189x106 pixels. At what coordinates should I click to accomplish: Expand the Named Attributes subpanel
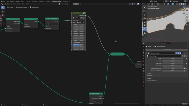tap(147, 81)
